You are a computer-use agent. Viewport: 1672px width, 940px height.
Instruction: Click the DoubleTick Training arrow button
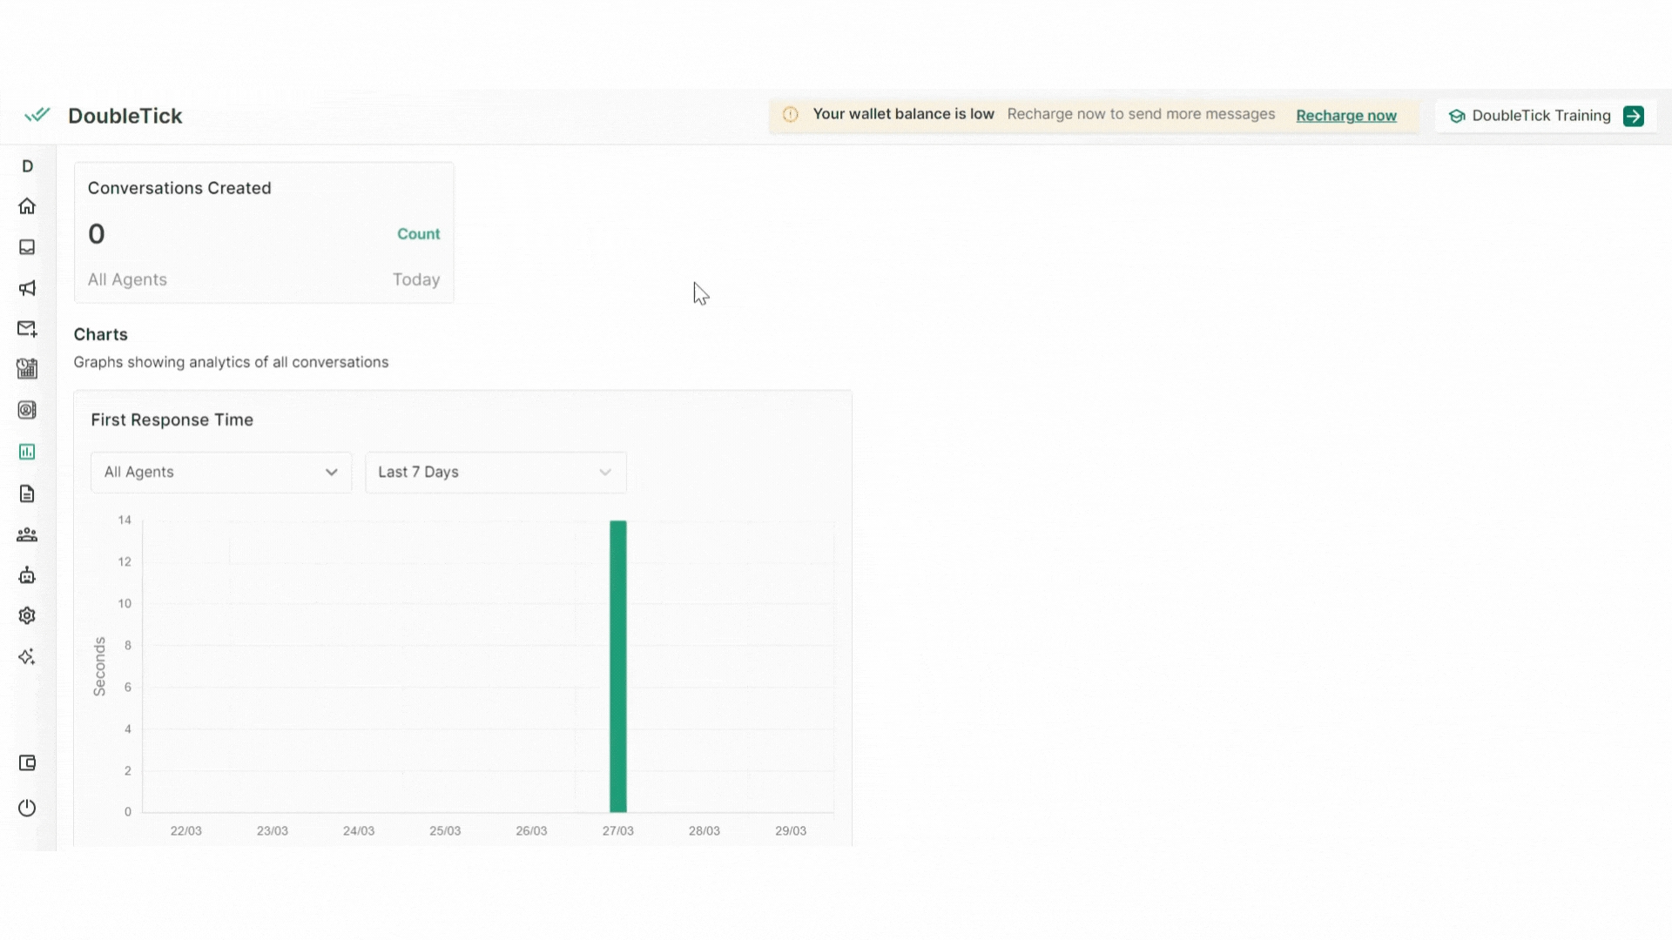pyautogui.click(x=1633, y=116)
